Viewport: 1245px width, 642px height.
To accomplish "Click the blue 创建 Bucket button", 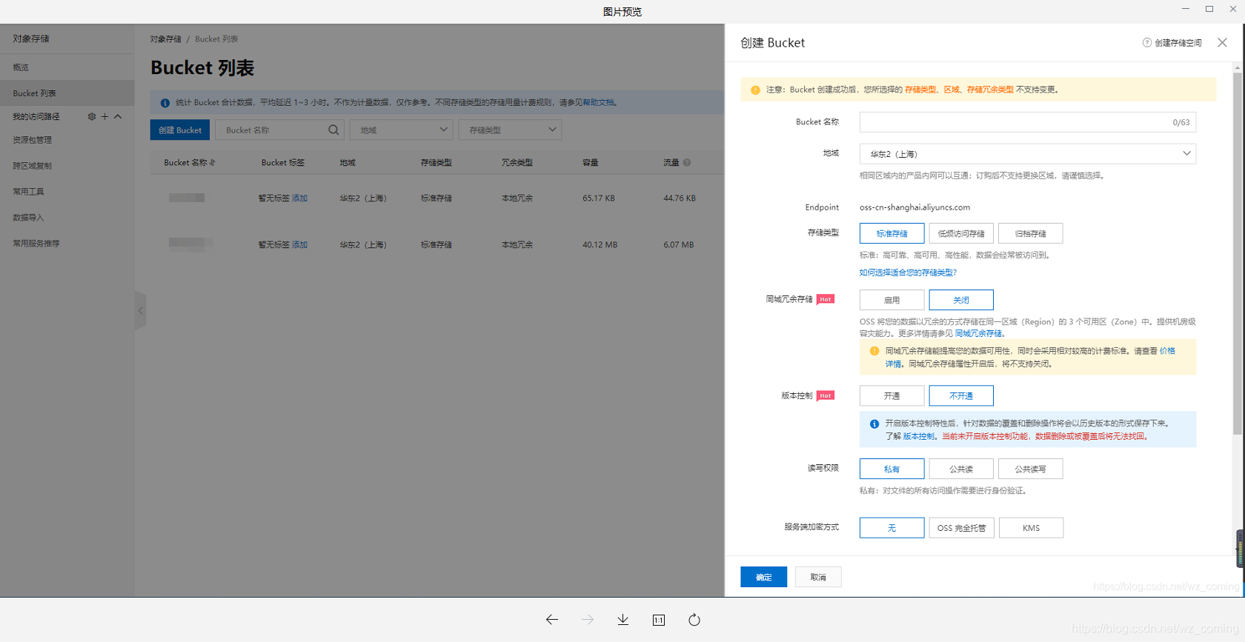I will coord(180,130).
